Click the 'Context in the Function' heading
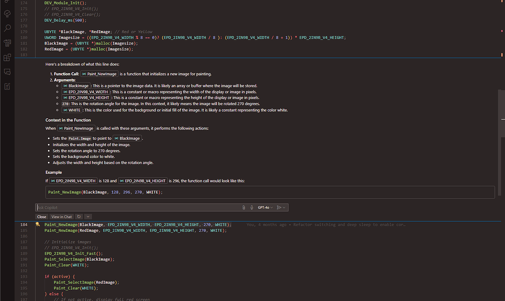The image size is (505, 301). 68,120
